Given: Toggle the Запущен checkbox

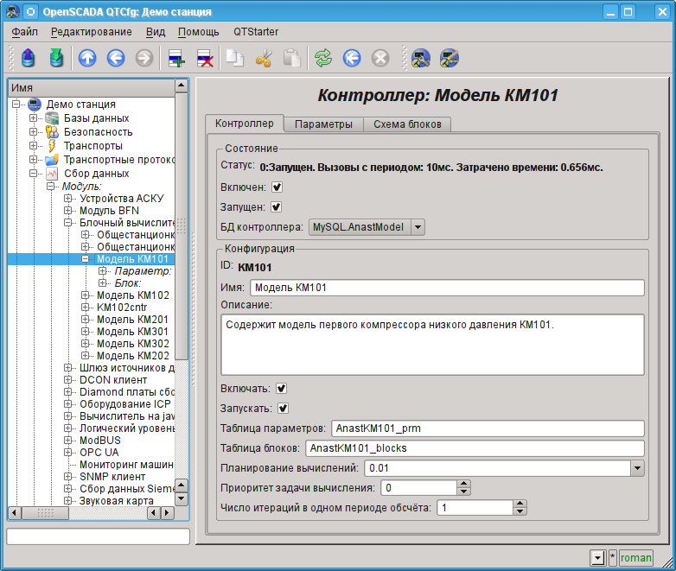Looking at the screenshot, I should coord(277,206).
